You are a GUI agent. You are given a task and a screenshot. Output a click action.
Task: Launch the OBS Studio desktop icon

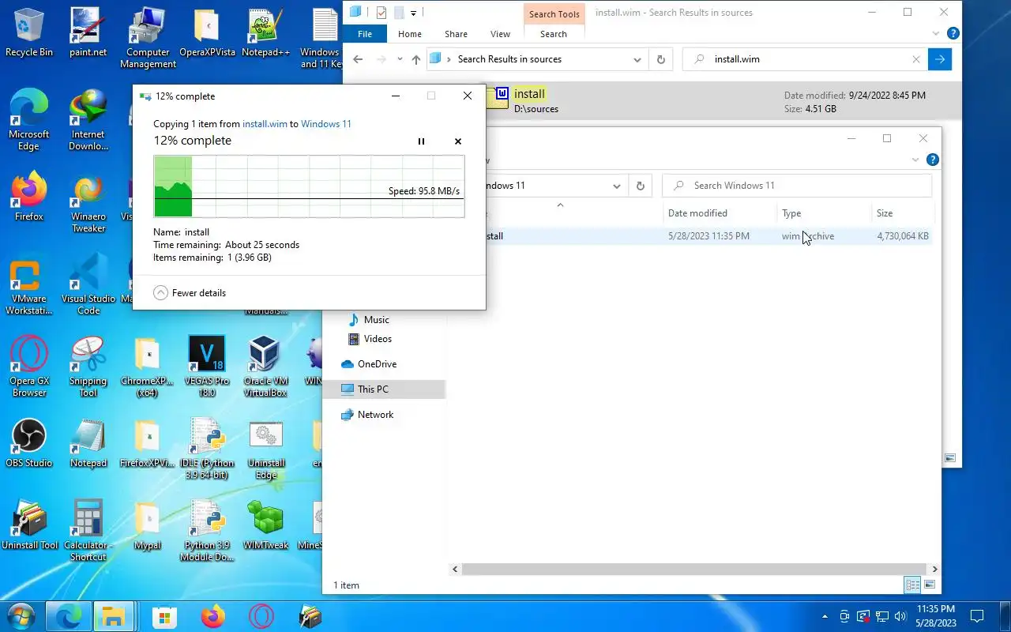coord(28,443)
